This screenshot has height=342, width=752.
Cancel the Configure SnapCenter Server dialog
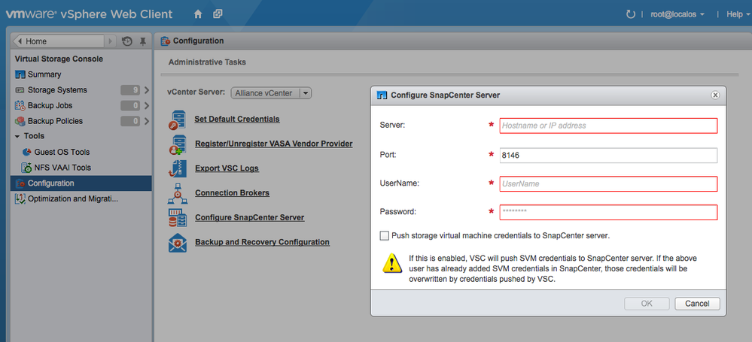[x=697, y=304]
